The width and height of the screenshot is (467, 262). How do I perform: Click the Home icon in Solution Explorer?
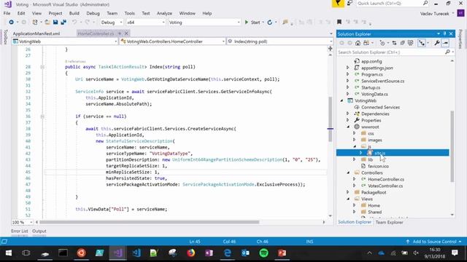(x=358, y=43)
